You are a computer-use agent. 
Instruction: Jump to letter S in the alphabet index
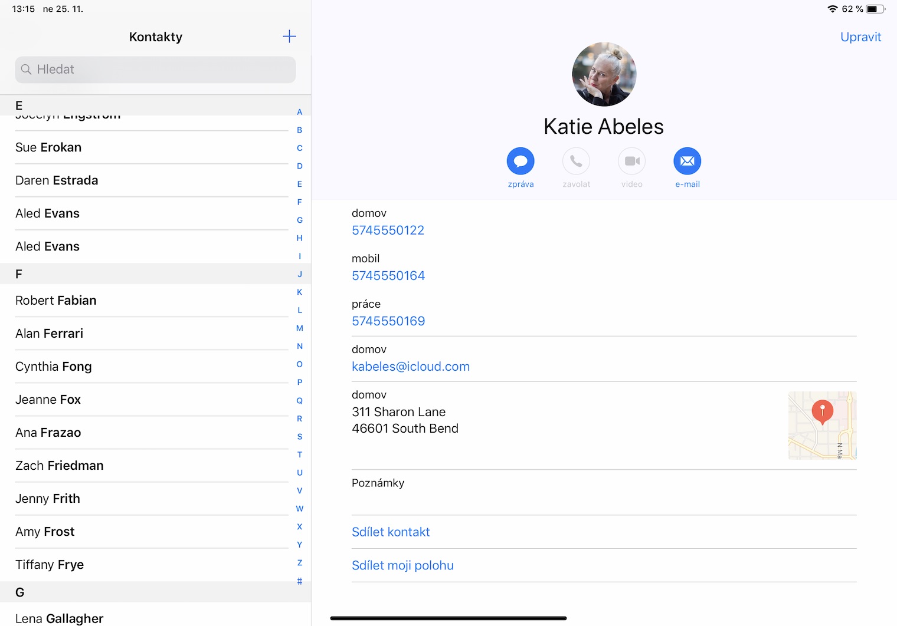pos(299,436)
